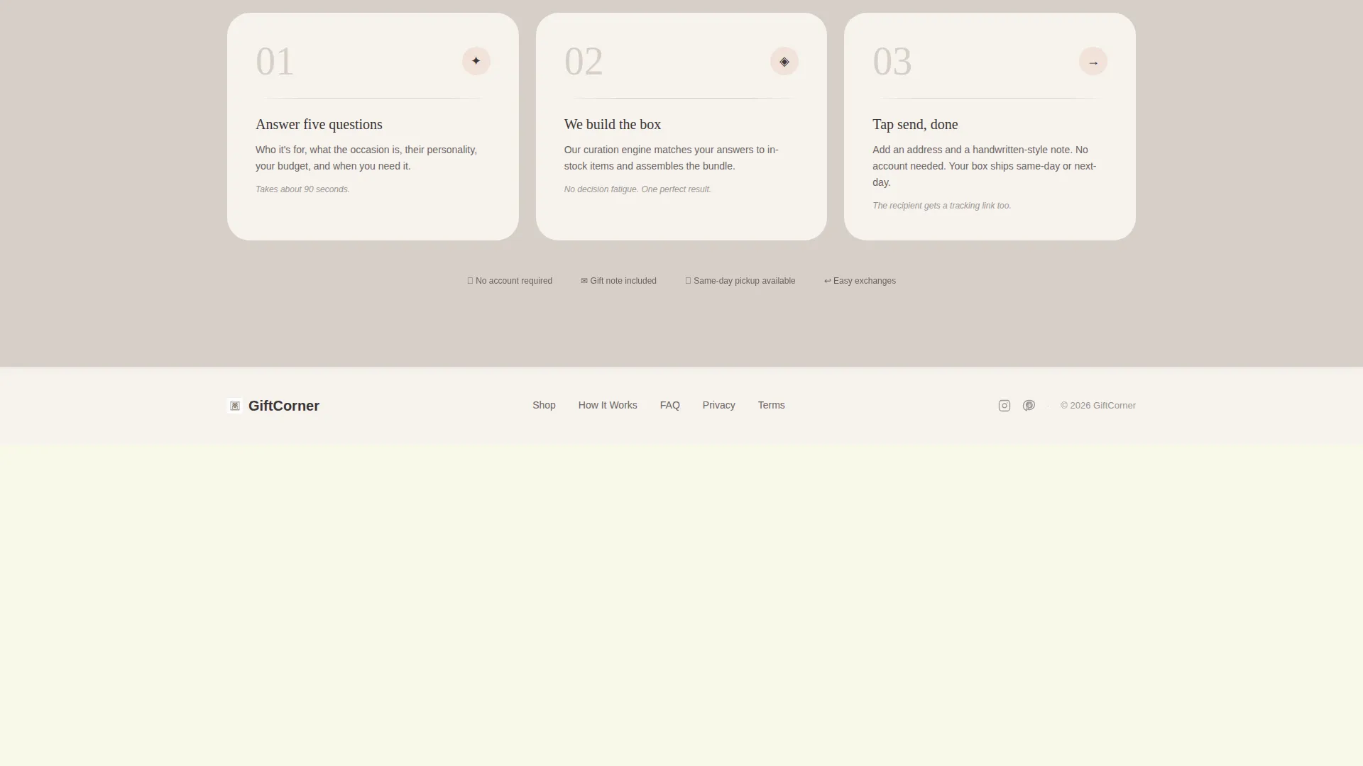The width and height of the screenshot is (1363, 766).
Task: Click the GiftCorner brand name
Action: pos(284,406)
